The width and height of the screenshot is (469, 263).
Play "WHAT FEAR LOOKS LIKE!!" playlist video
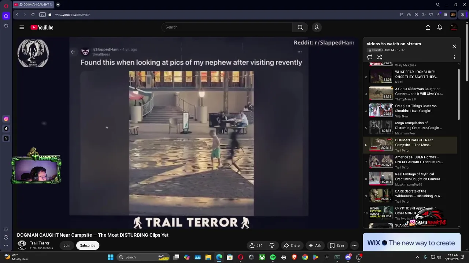click(410, 77)
